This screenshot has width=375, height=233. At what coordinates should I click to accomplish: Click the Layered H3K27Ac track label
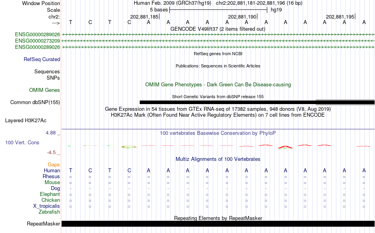coord(26,121)
